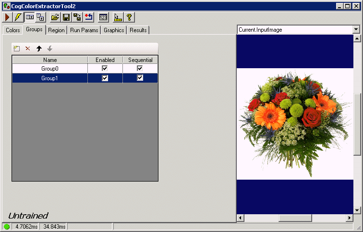Click the Name column header

(49, 60)
